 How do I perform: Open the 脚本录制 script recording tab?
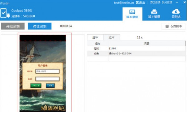(132, 14)
